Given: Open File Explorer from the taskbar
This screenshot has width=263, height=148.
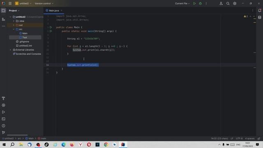Looking at the screenshot, I should pyautogui.click(x=21, y=145).
